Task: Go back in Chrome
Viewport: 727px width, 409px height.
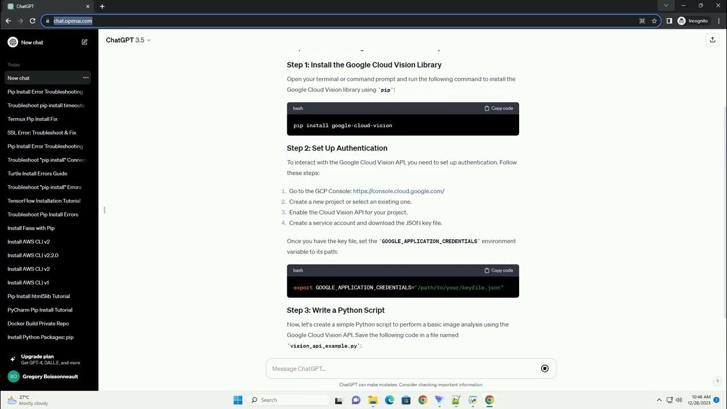Action: coord(8,20)
